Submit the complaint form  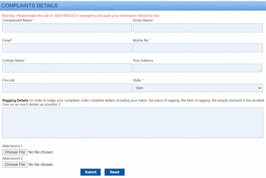(x=90, y=172)
